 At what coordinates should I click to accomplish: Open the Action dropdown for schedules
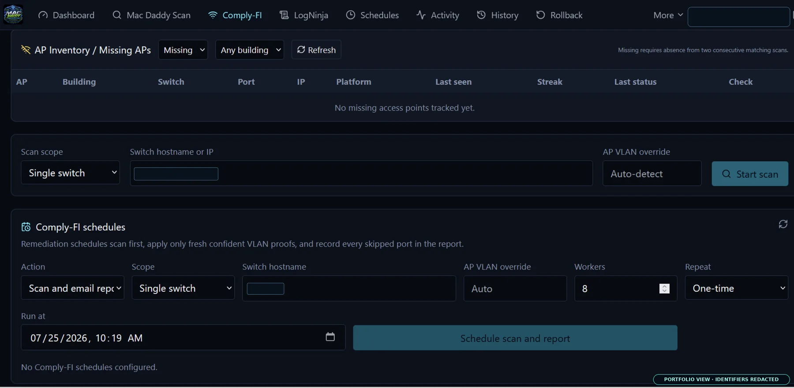(x=73, y=288)
